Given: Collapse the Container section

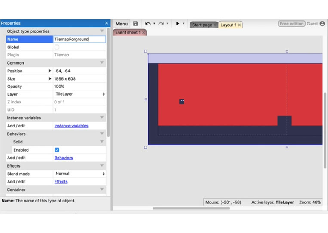Looking at the screenshot, I should tap(102, 190).
